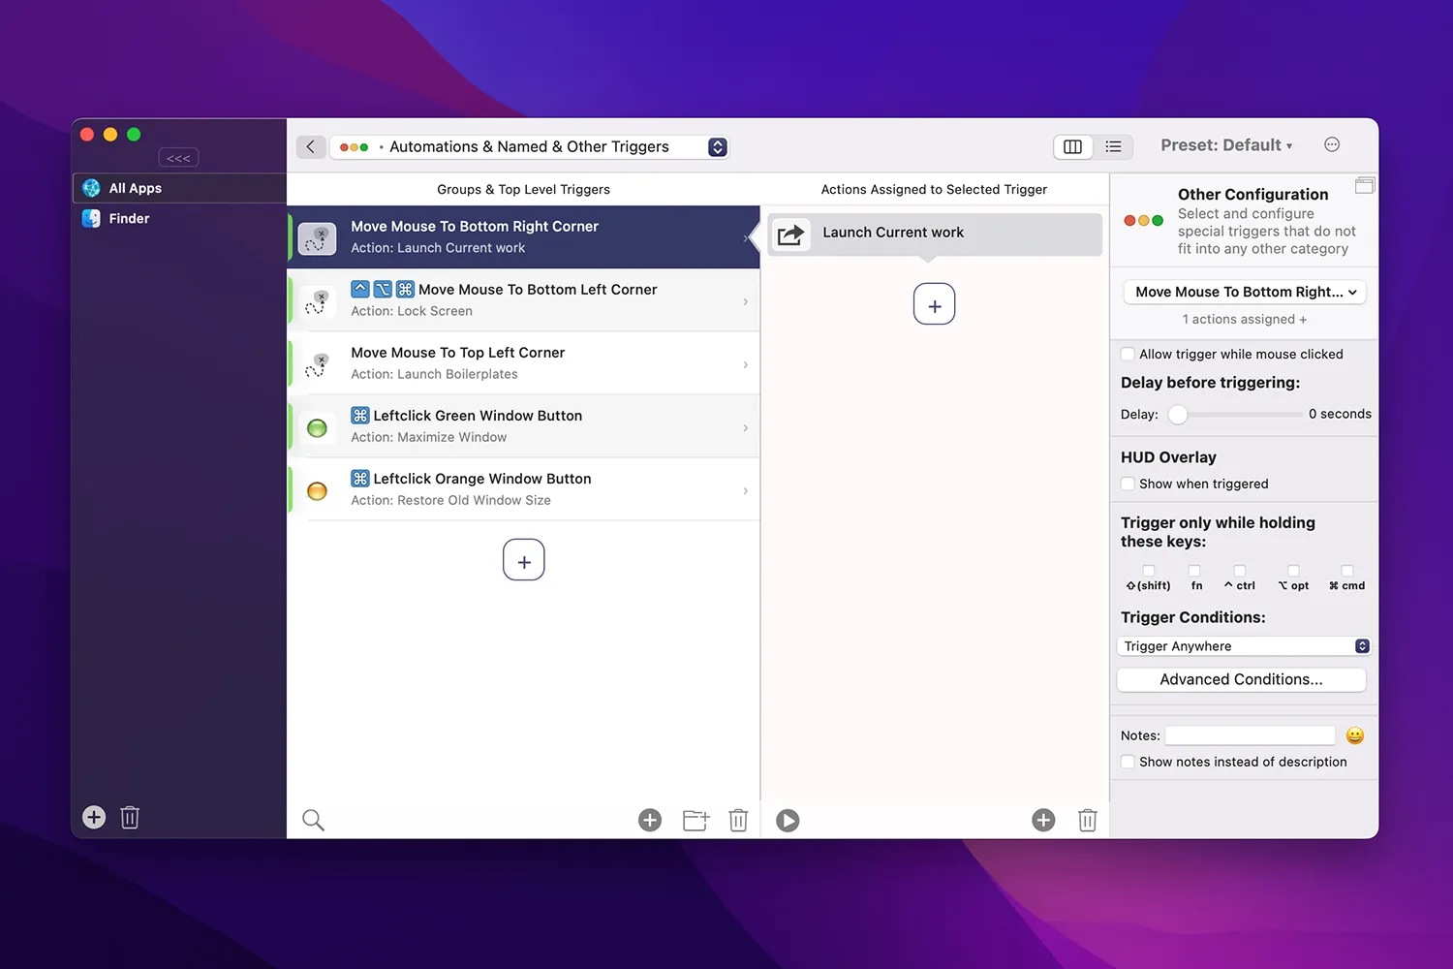Open the Preset: Default dropdown
1453x969 pixels.
1225,144
